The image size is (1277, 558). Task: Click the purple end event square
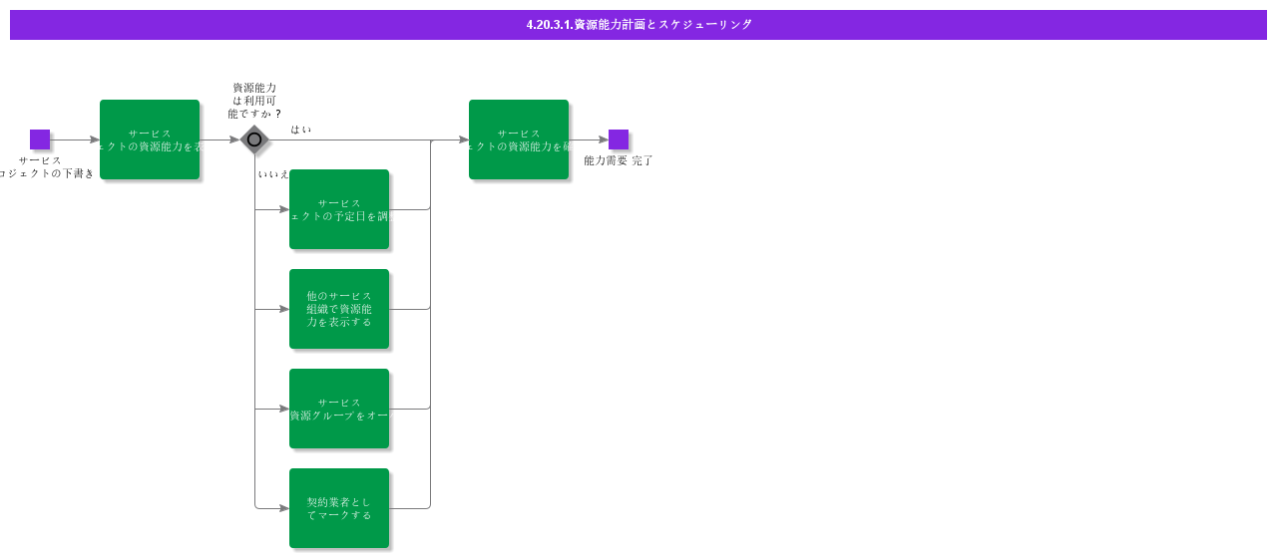pyautogui.click(x=619, y=139)
